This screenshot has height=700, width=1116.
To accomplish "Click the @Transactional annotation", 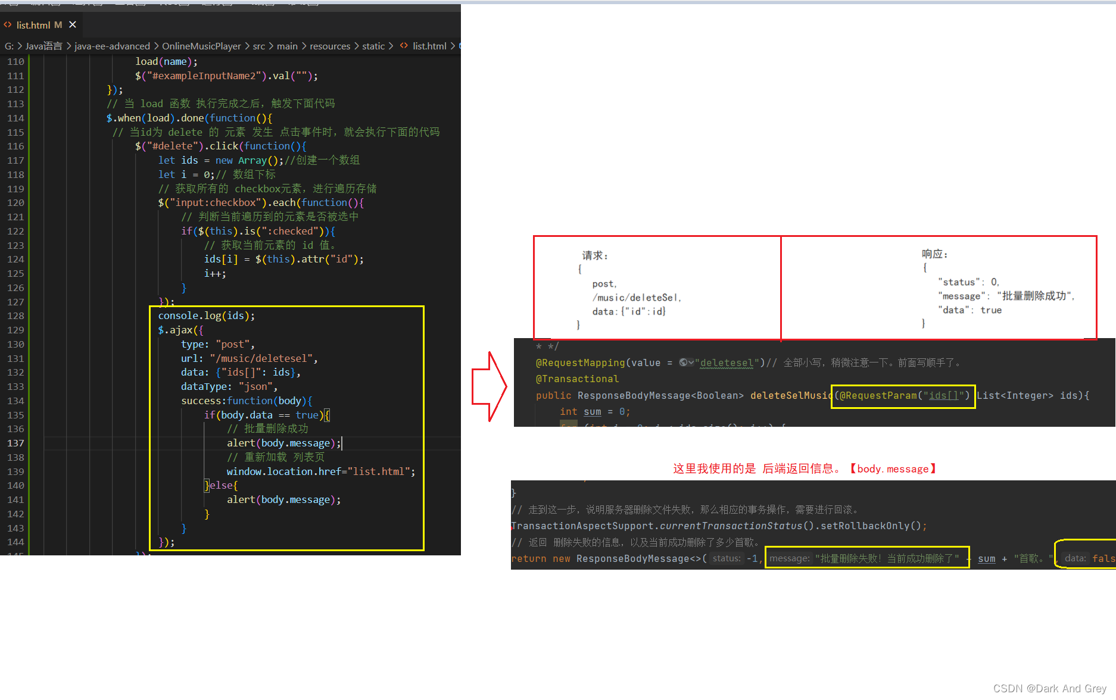I will click(577, 379).
